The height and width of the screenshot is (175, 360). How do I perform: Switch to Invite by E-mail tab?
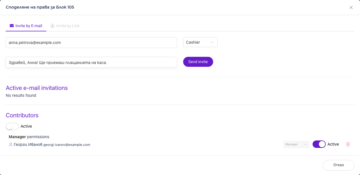click(26, 26)
